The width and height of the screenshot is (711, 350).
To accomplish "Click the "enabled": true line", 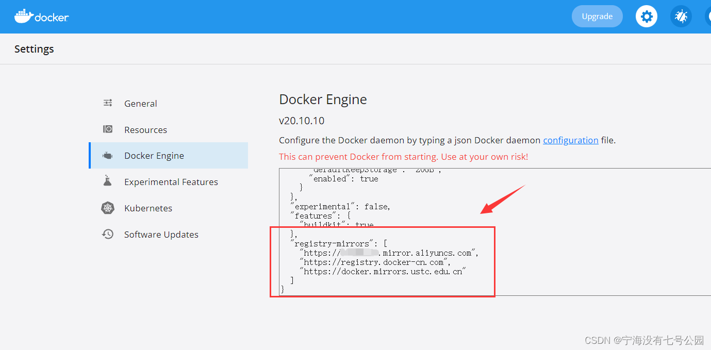I will tap(344, 178).
